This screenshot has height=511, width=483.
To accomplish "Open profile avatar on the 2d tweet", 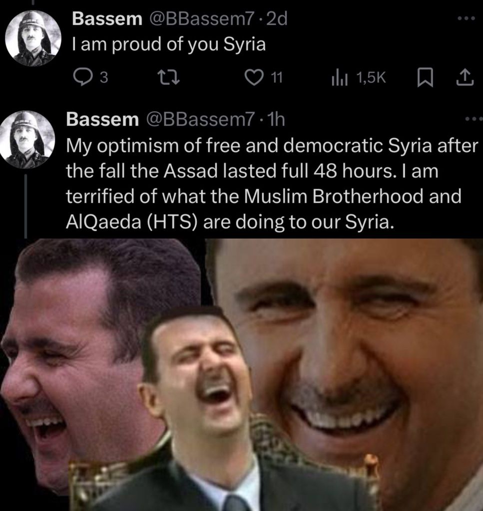I will coord(33,38).
